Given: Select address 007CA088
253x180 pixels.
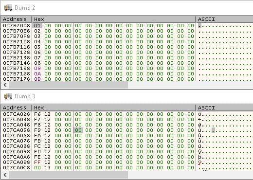Looking at the screenshot, I should [17, 146].
